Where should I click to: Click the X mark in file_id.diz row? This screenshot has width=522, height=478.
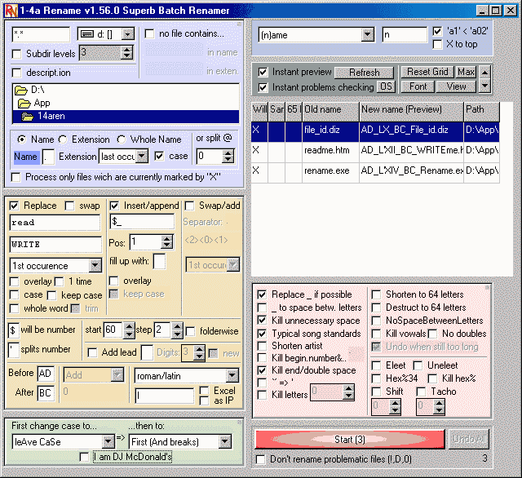255,130
